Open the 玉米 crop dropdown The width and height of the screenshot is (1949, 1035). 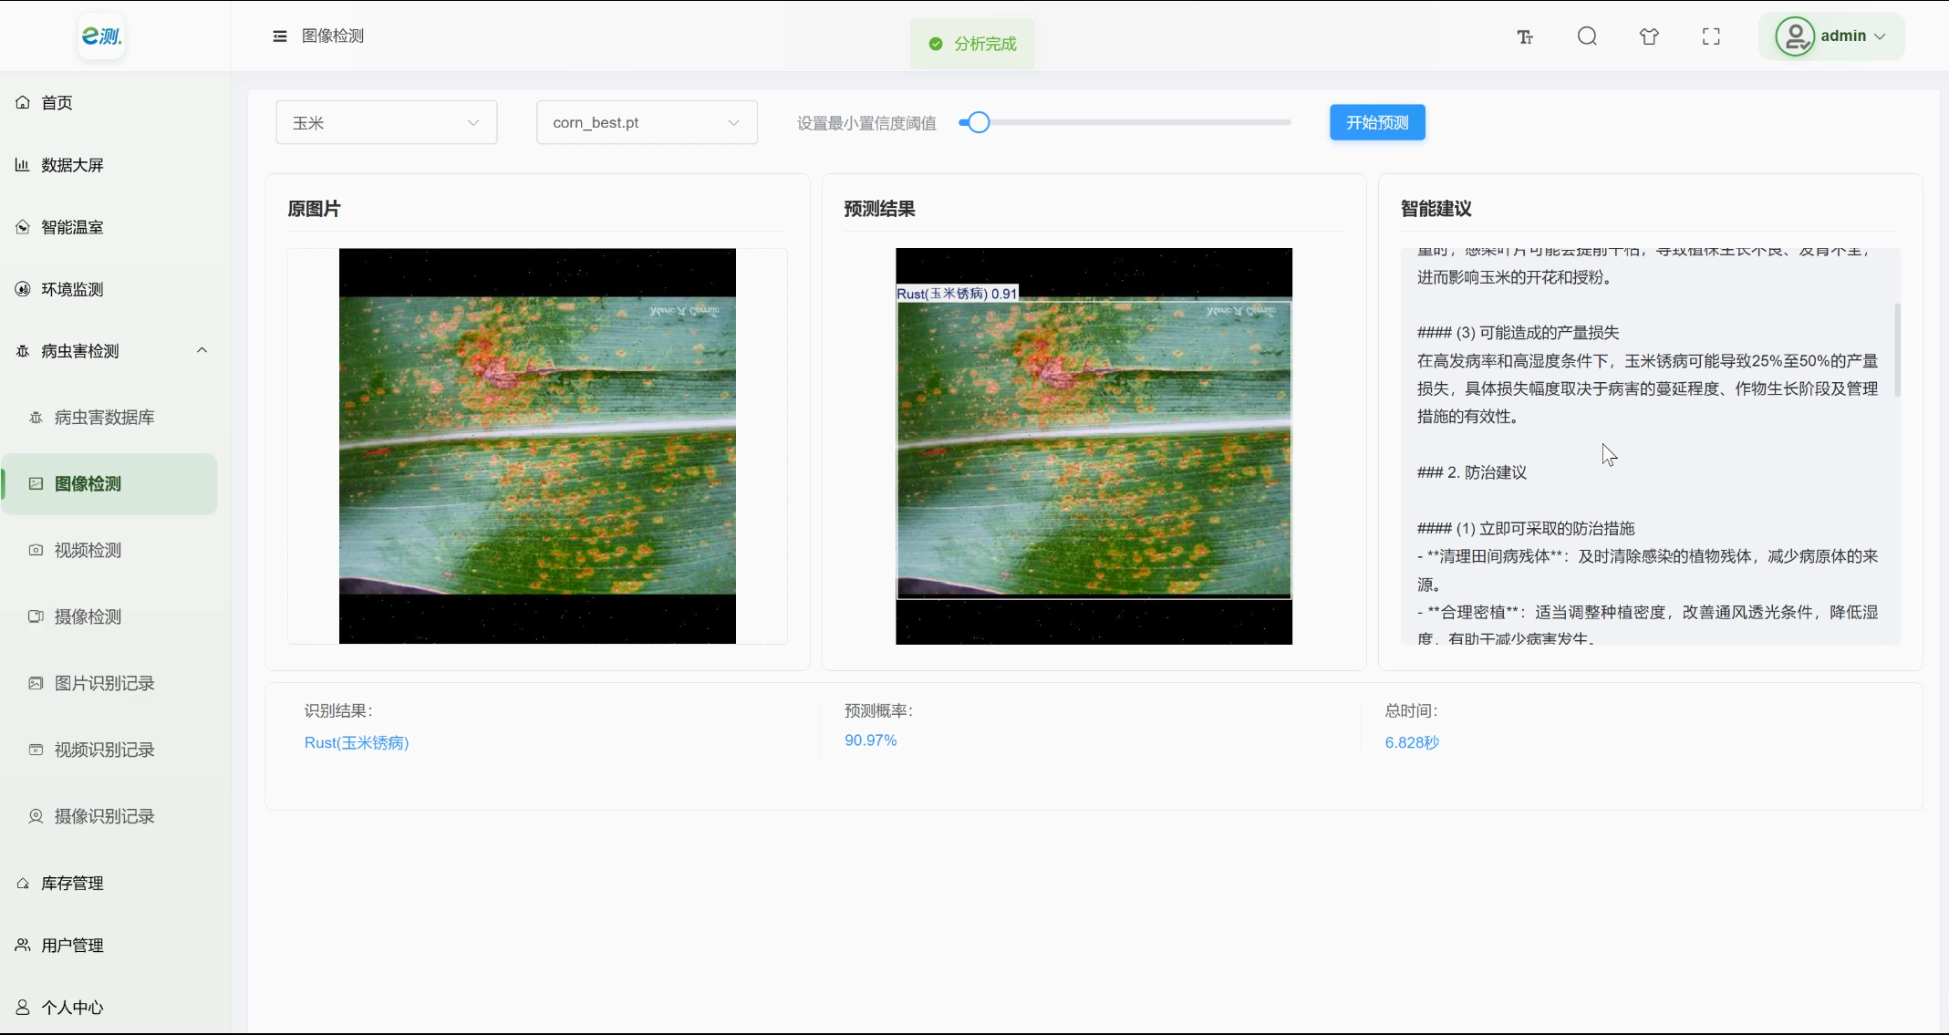tap(387, 122)
